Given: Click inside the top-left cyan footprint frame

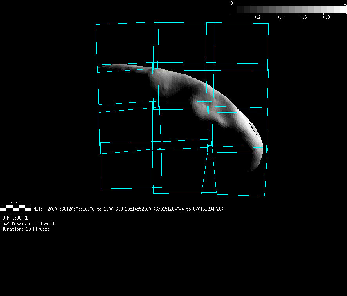Looking at the screenshot, I should [x=125, y=43].
